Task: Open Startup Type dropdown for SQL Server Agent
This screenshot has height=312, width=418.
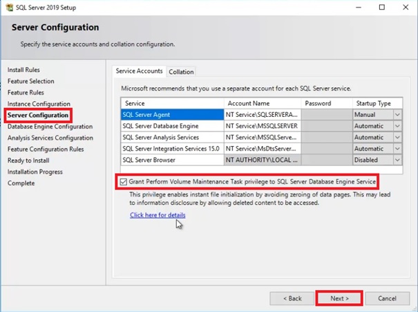Action: [x=397, y=115]
